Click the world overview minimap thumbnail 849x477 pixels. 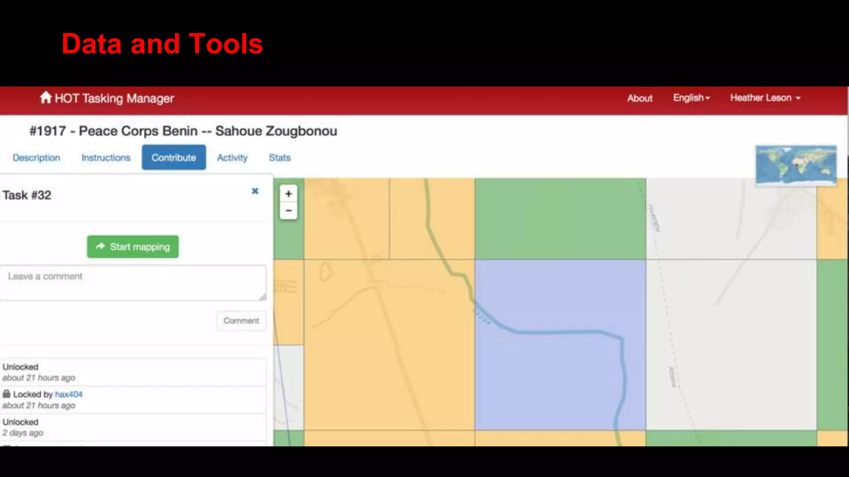point(796,165)
